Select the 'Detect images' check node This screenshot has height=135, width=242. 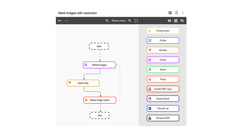point(99,65)
